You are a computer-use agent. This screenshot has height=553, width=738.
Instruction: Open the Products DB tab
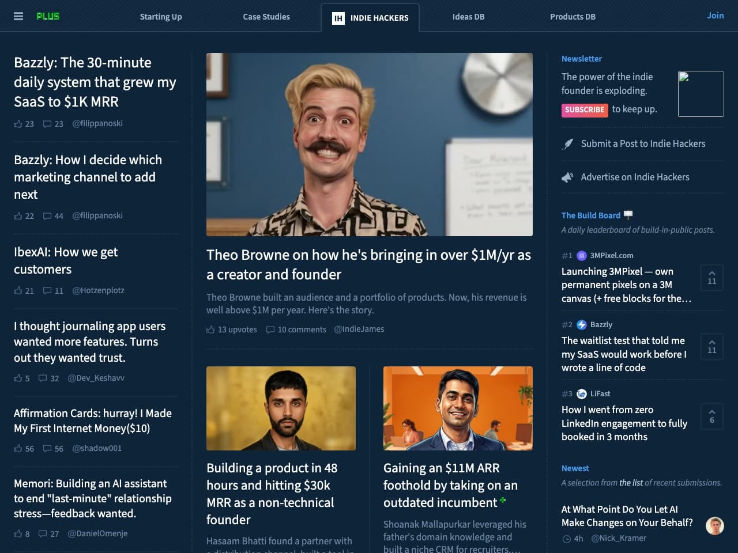tap(573, 17)
